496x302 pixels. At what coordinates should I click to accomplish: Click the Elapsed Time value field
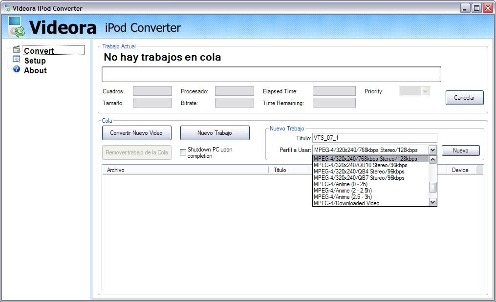[x=334, y=91]
